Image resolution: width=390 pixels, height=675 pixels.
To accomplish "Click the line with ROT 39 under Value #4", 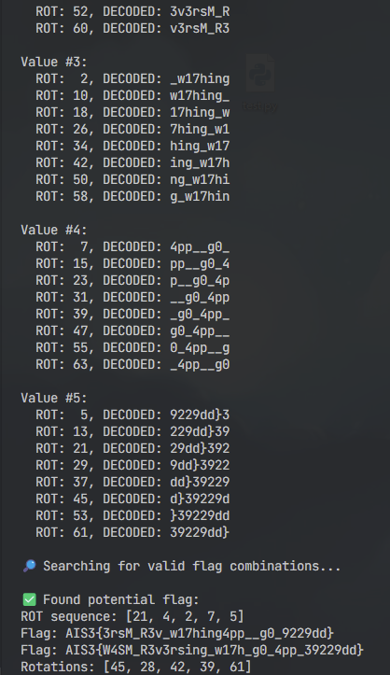I will [132, 314].
